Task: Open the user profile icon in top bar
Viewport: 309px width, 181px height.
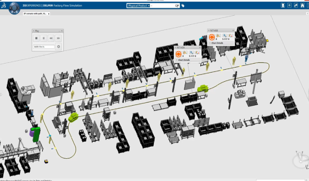Action: (283, 5)
